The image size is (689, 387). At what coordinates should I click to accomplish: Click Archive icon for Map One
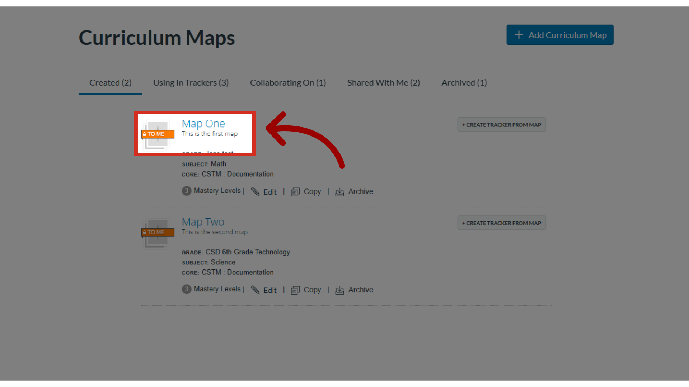coord(339,192)
